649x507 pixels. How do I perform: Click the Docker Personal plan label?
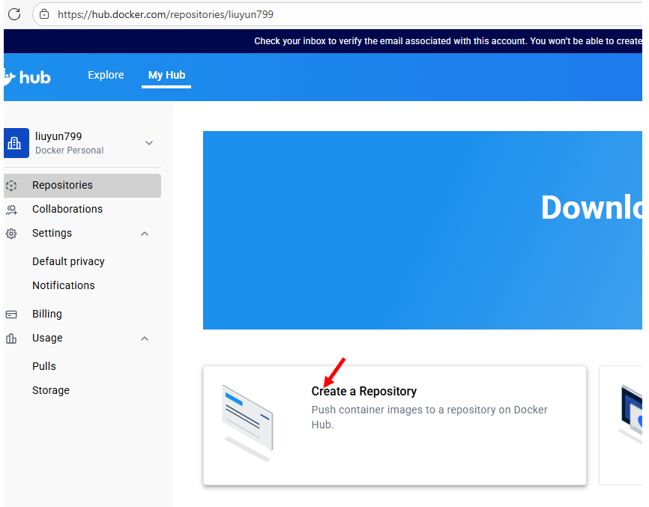point(69,151)
